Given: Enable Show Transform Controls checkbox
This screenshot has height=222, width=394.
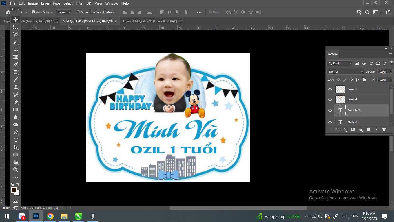Looking at the screenshot, I should click(x=78, y=12).
